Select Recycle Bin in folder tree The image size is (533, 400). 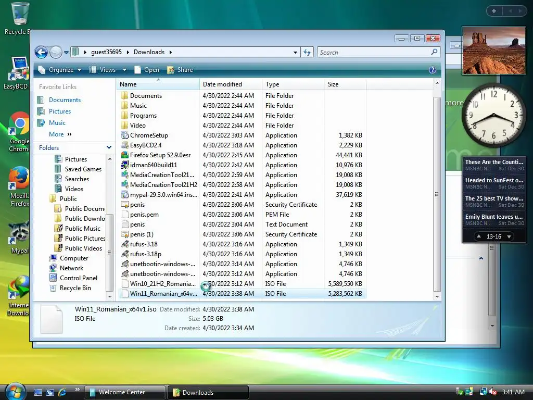(x=75, y=287)
